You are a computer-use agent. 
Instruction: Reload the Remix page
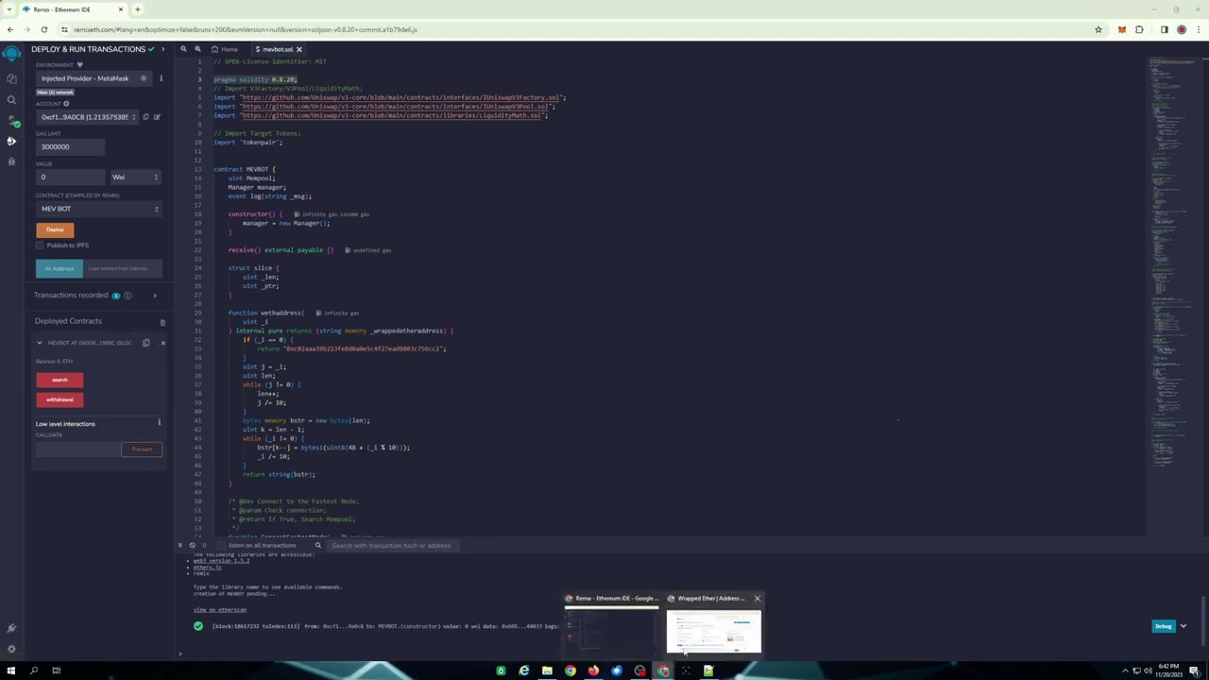coord(43,29)
